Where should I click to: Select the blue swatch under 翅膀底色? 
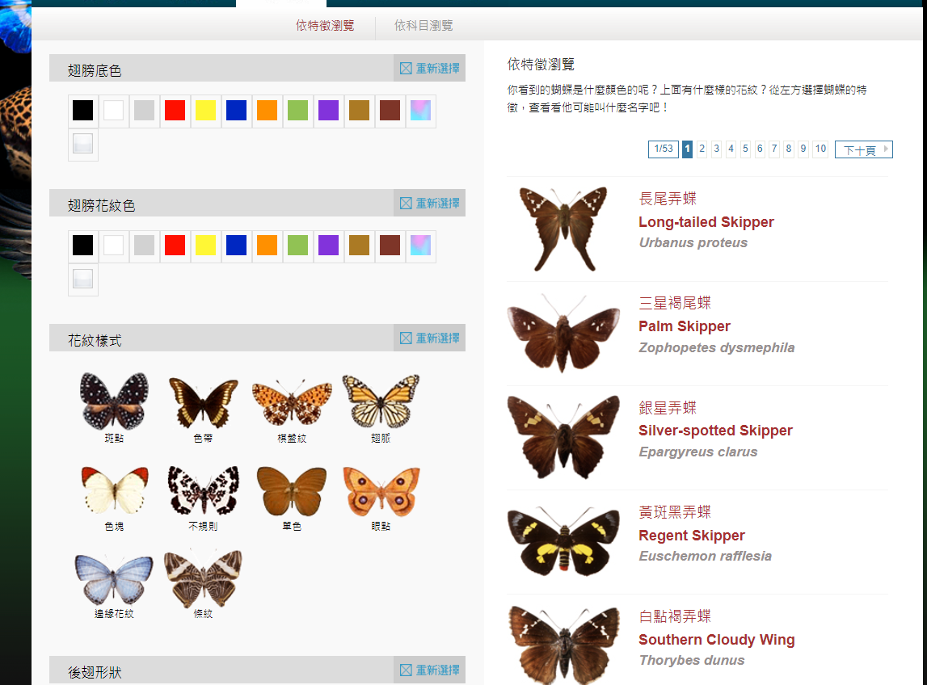[237, 111]
